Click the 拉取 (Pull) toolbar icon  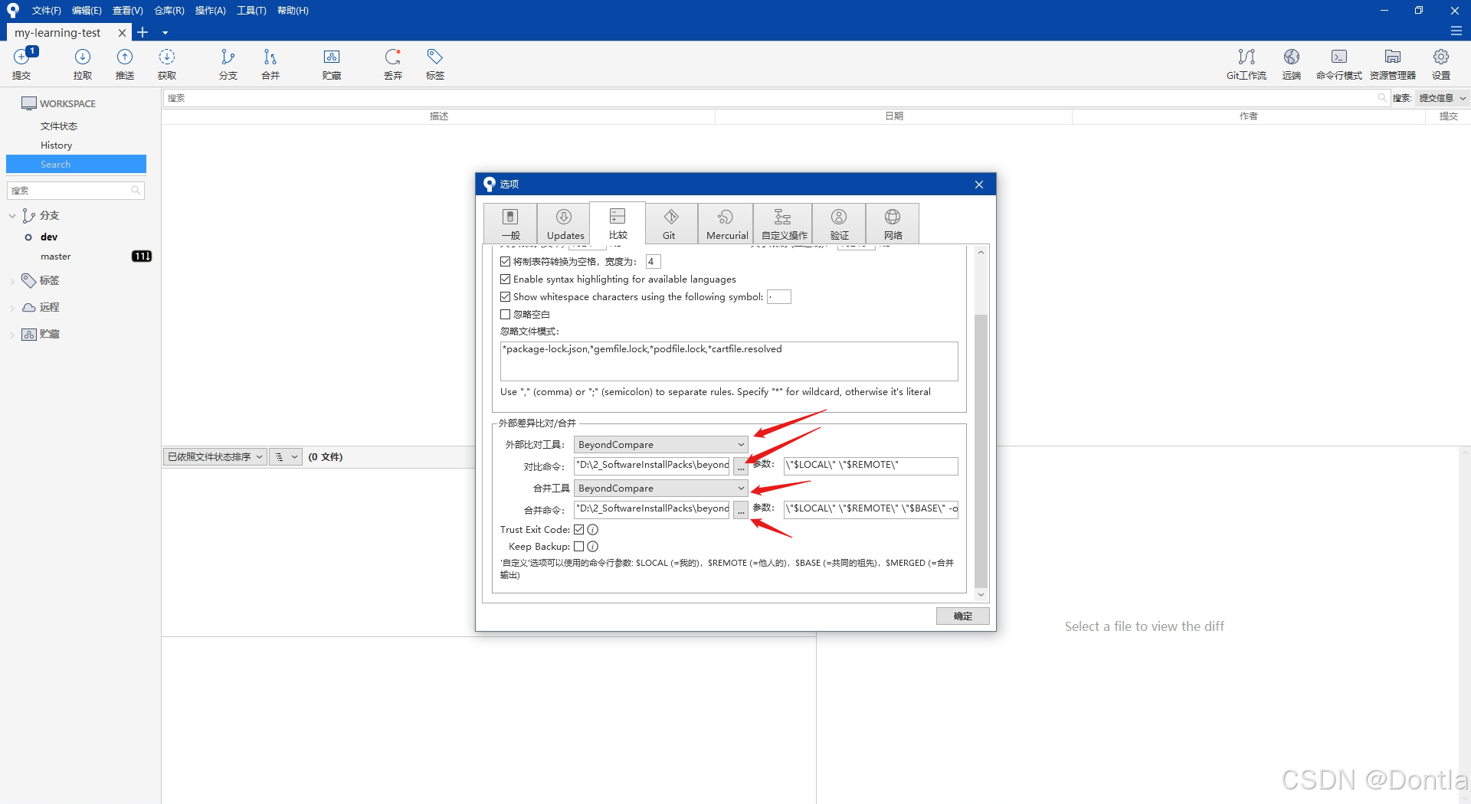coord(83,64)
